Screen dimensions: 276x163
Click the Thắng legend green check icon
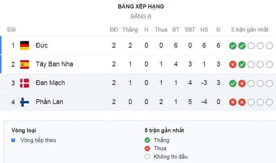click(x=148, y=140)
